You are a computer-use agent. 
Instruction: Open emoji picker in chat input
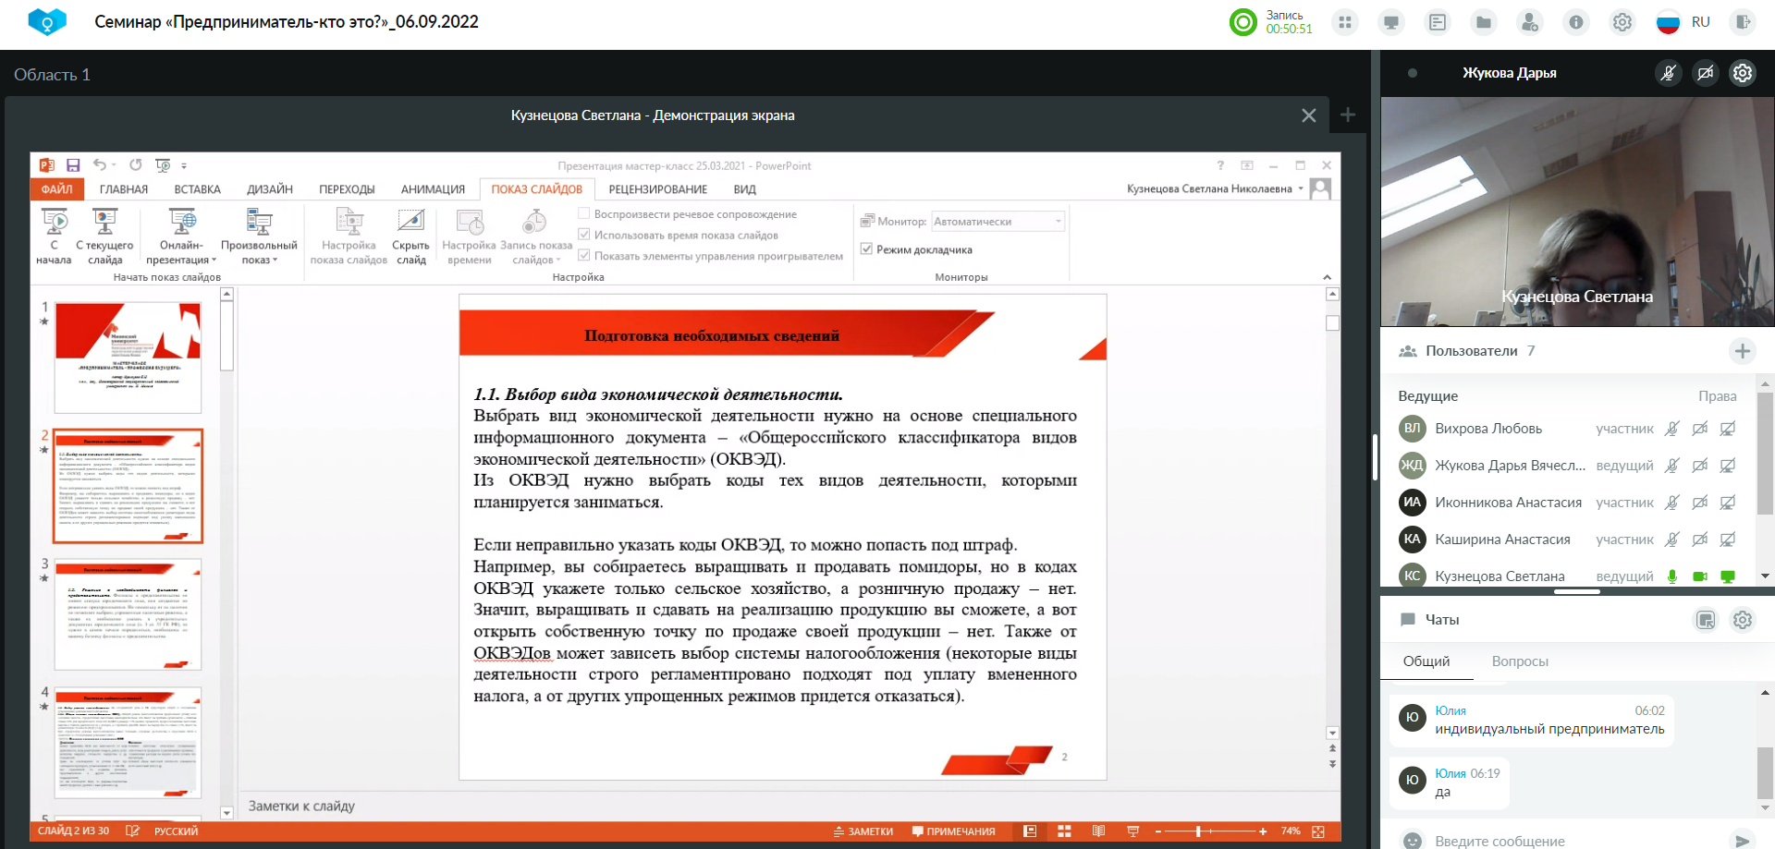point(1413,841)
